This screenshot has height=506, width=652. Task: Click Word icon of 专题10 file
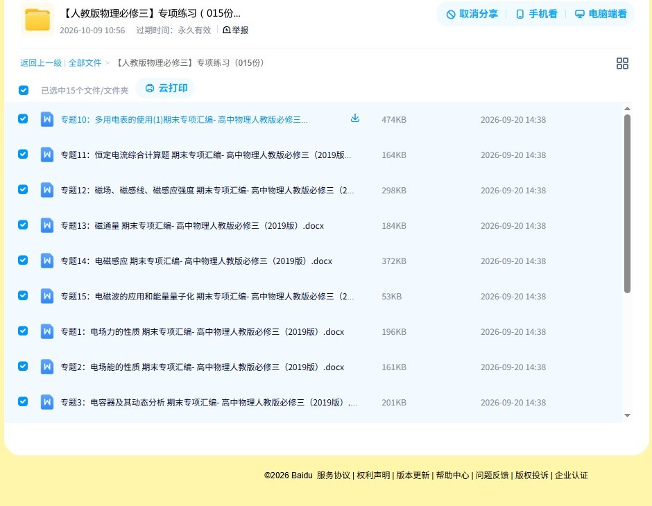coord(47,119)
